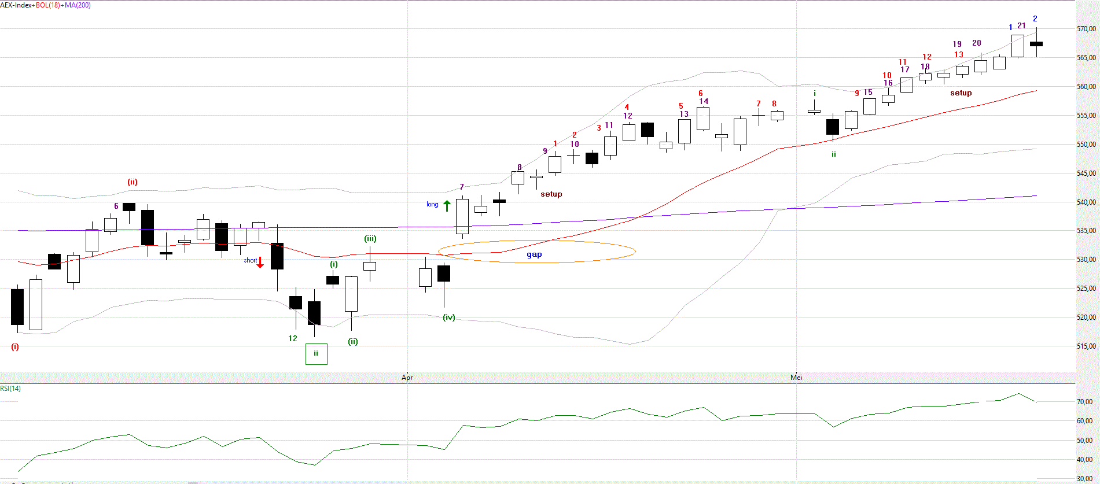This screenshot has height=484, width=1100.
Task: Click the blue '2' count above the last candle
Action: pyautogui.click(x=1035, y=19)
